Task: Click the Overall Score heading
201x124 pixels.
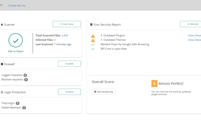Action: pos(103,82)
